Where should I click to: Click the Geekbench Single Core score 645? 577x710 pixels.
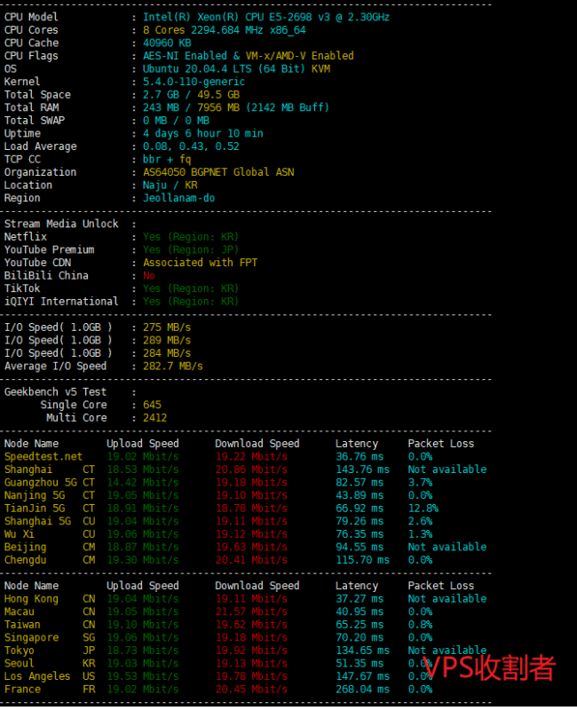pos(152,405)
